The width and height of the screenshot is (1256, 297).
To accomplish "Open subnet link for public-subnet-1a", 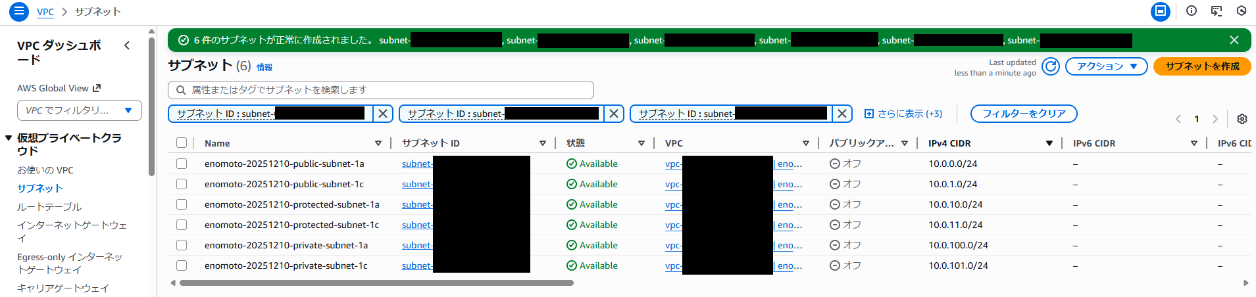I will point(417,164).
